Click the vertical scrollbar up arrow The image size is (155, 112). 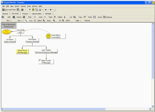point(153,24)
